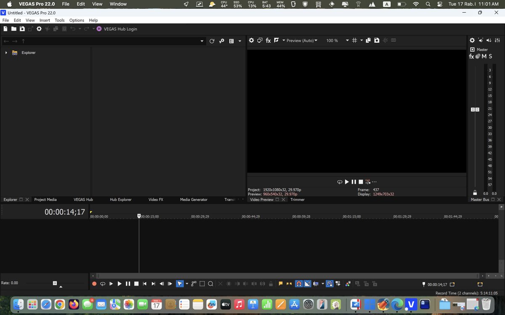The image size is (505, 315).
Task: Insert a marker with the orange flag
Action: click(x=281, y=284)
